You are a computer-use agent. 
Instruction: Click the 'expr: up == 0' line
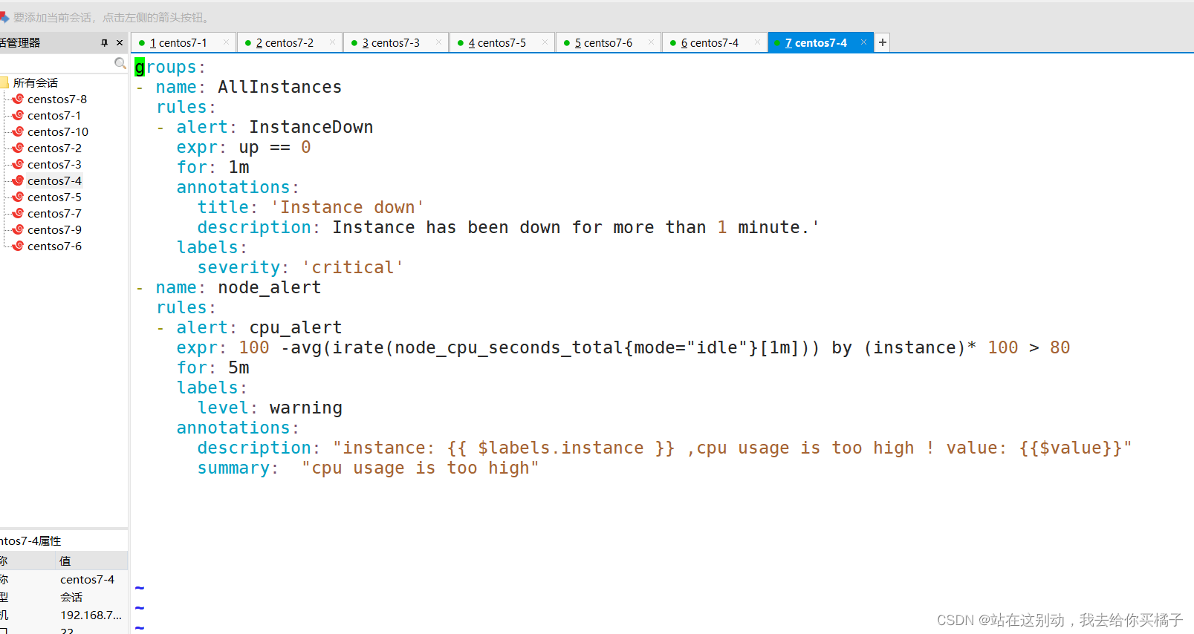244,148
